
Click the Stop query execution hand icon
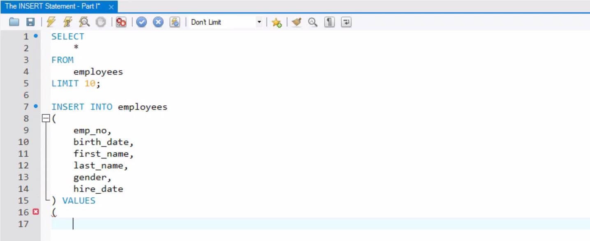click(101, 22)
